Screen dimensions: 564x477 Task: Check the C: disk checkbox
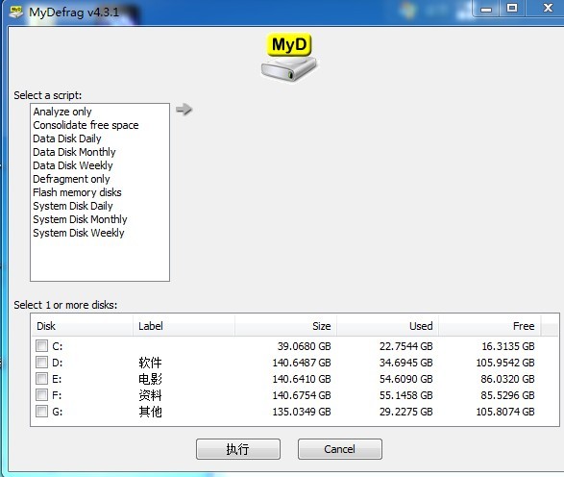coord(41,345)
